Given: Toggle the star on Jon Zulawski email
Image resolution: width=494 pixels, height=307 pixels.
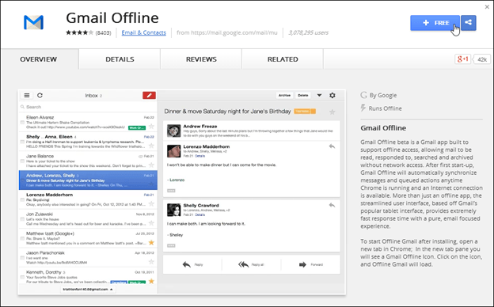Looking at the screenshot, I should [151, 223].
